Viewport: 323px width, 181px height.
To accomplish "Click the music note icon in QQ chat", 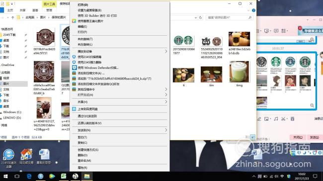I will [276, 119].
